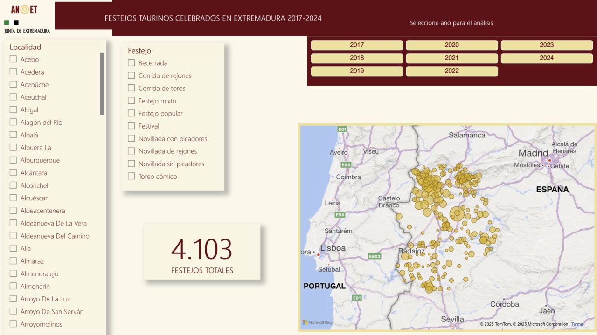The height and width of the screenshot is (335, 597).
Task: Open the Terms link on map
Action: click(577, 324)
